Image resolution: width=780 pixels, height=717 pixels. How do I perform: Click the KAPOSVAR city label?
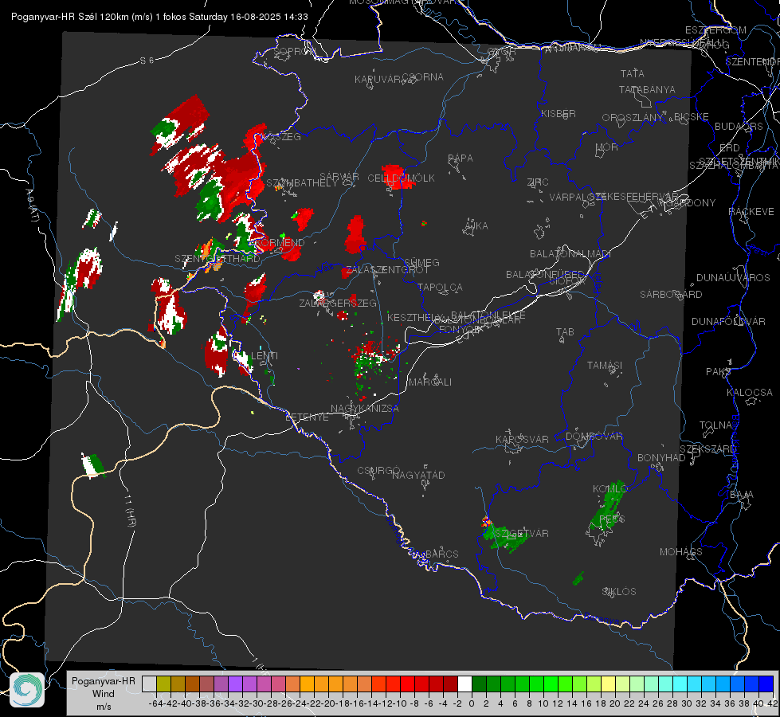coord(522,439)
